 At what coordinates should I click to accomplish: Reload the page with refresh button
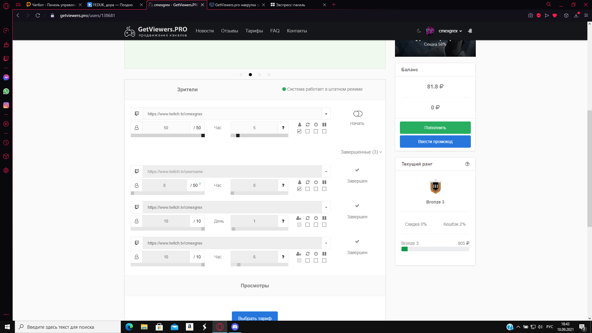coord(38,15)
